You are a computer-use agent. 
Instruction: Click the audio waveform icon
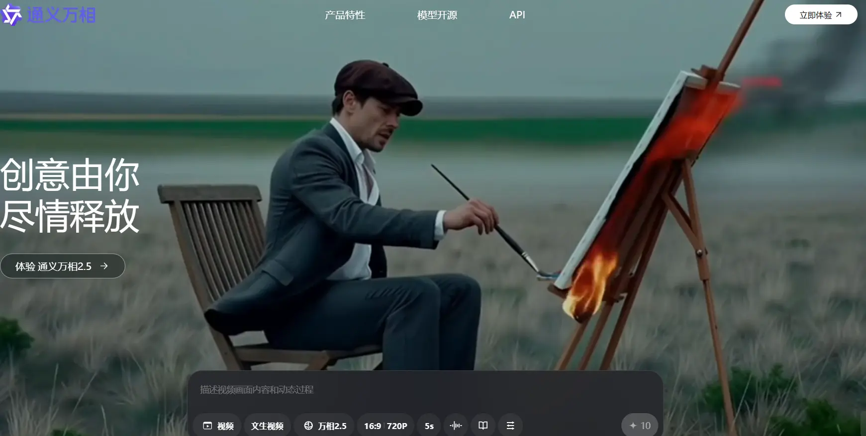[455, 426]
